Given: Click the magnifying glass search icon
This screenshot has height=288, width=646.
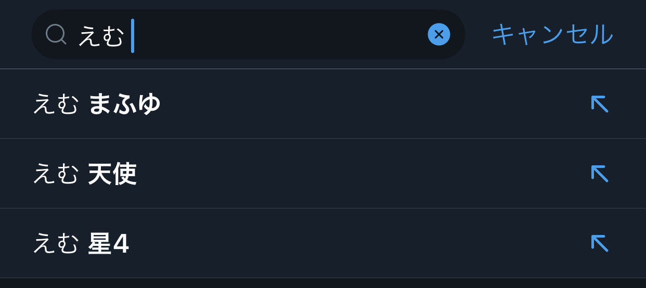Looking at the screenshot, I should 56,35.
